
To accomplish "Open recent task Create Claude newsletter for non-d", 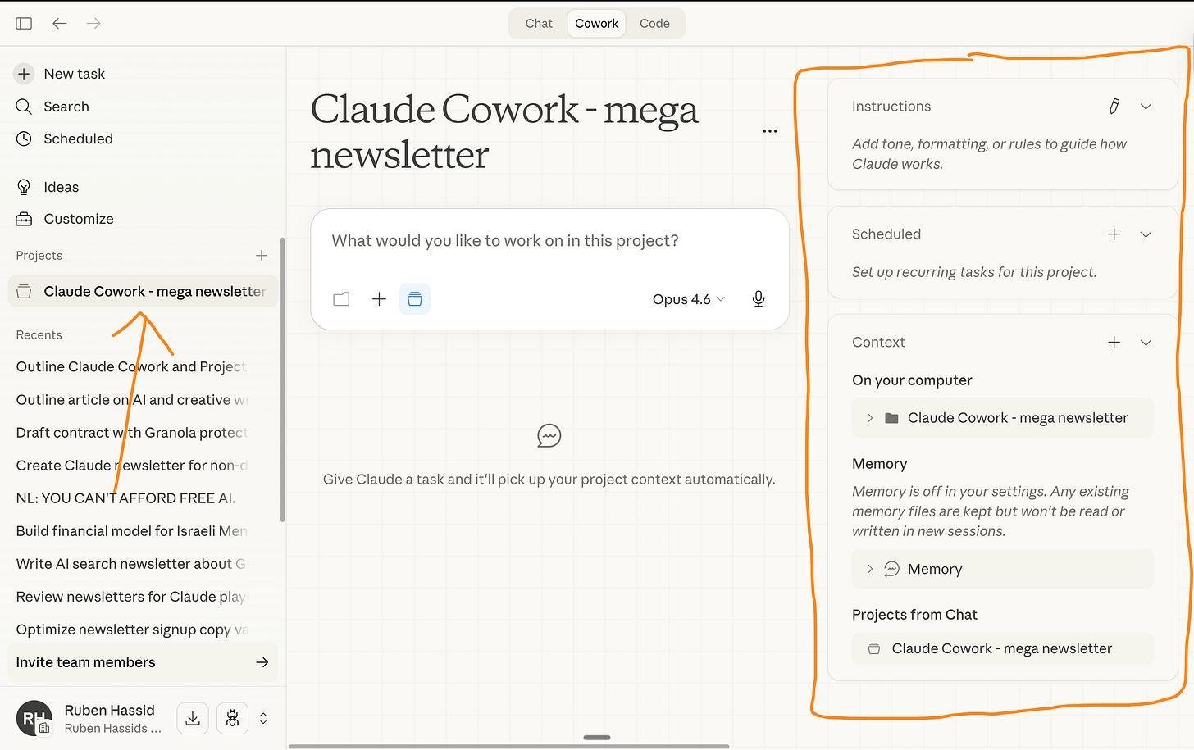I will pos(131,465).
